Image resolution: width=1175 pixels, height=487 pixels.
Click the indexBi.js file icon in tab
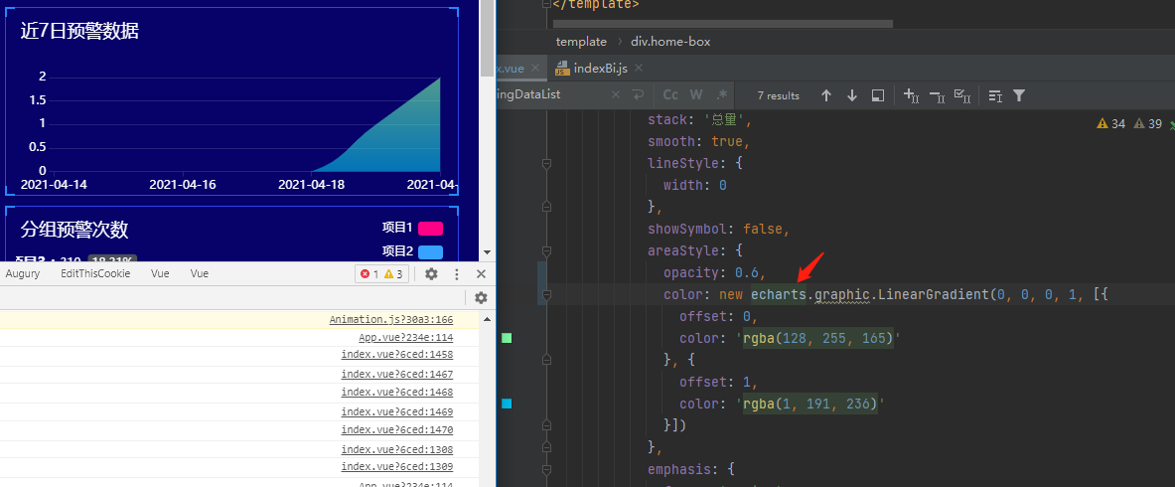562,69
